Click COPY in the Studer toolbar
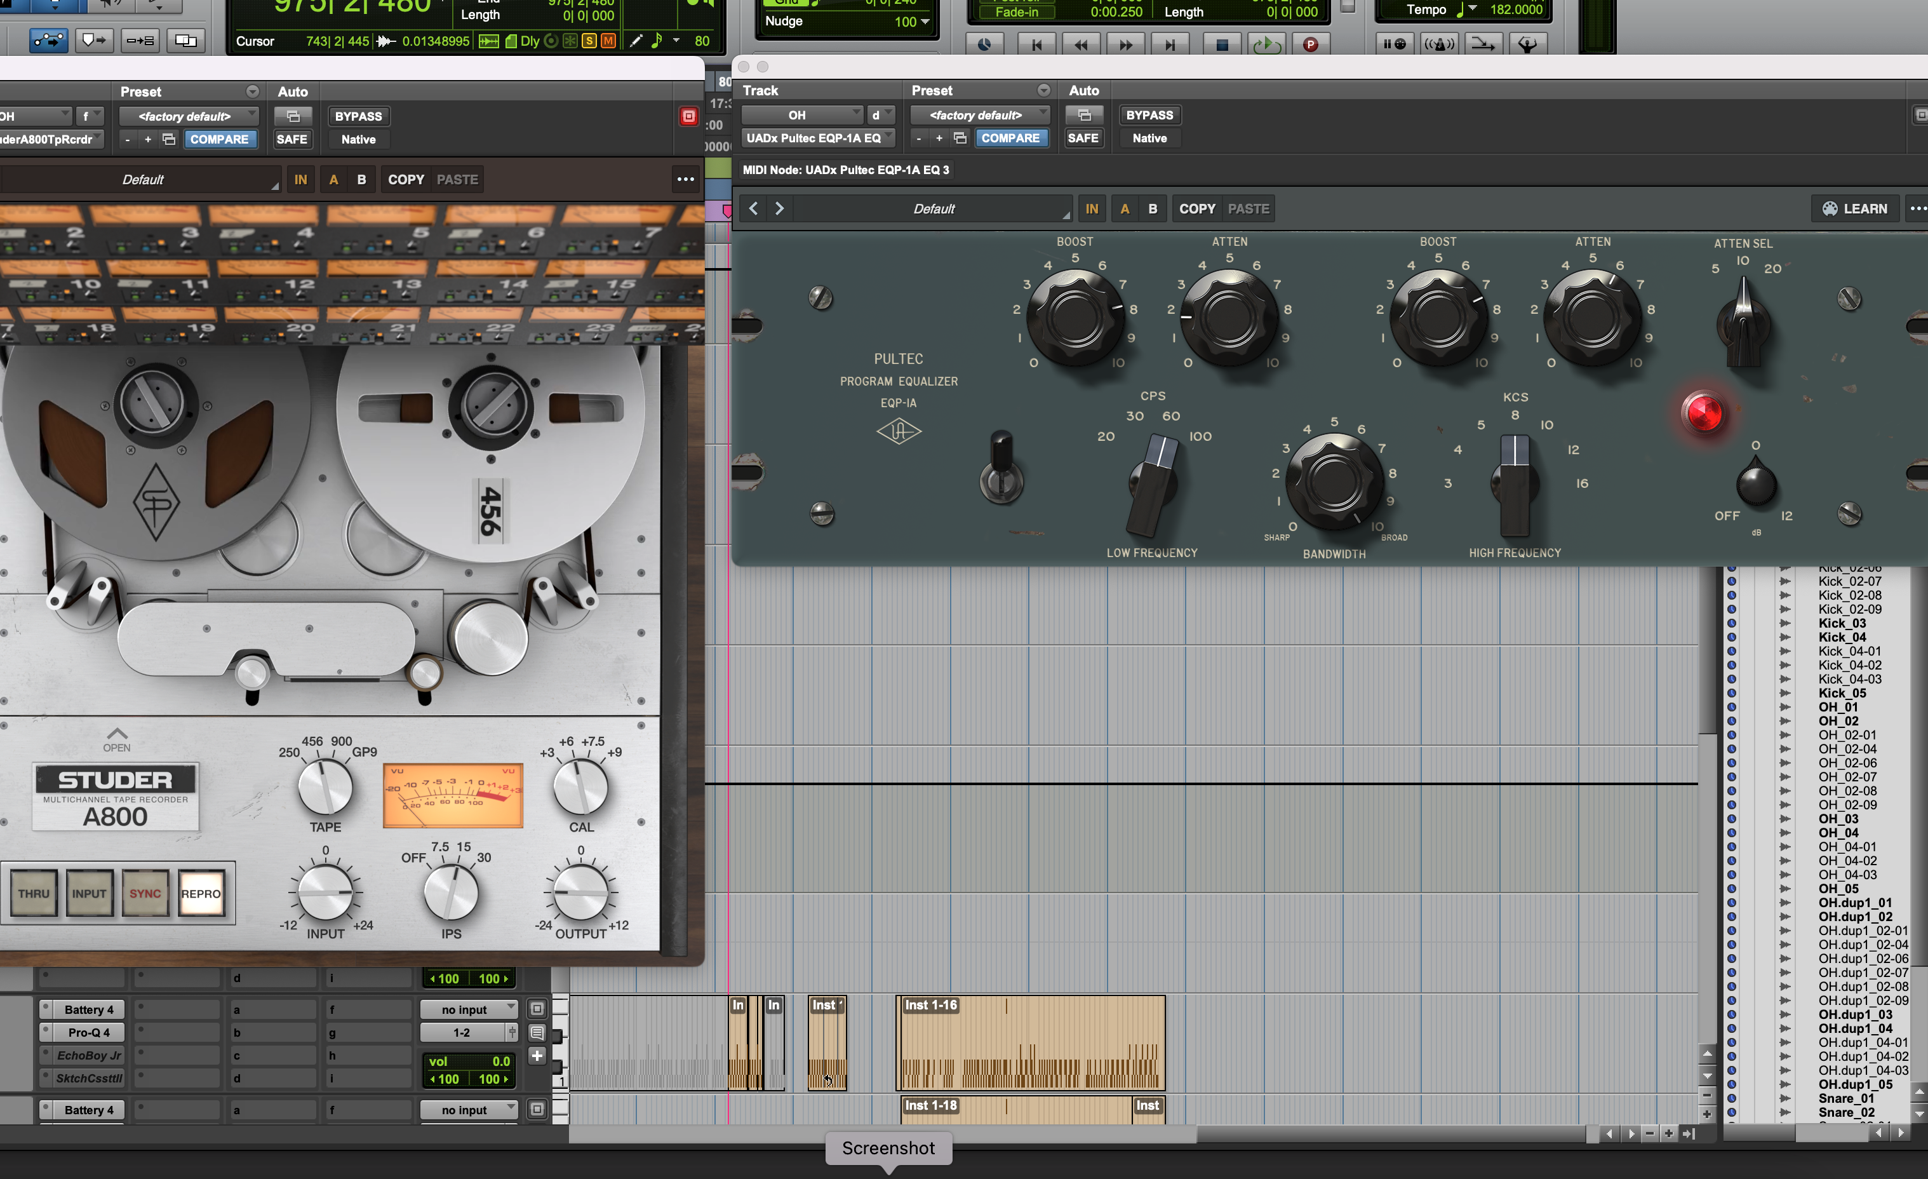 click(x=406, y=179)
